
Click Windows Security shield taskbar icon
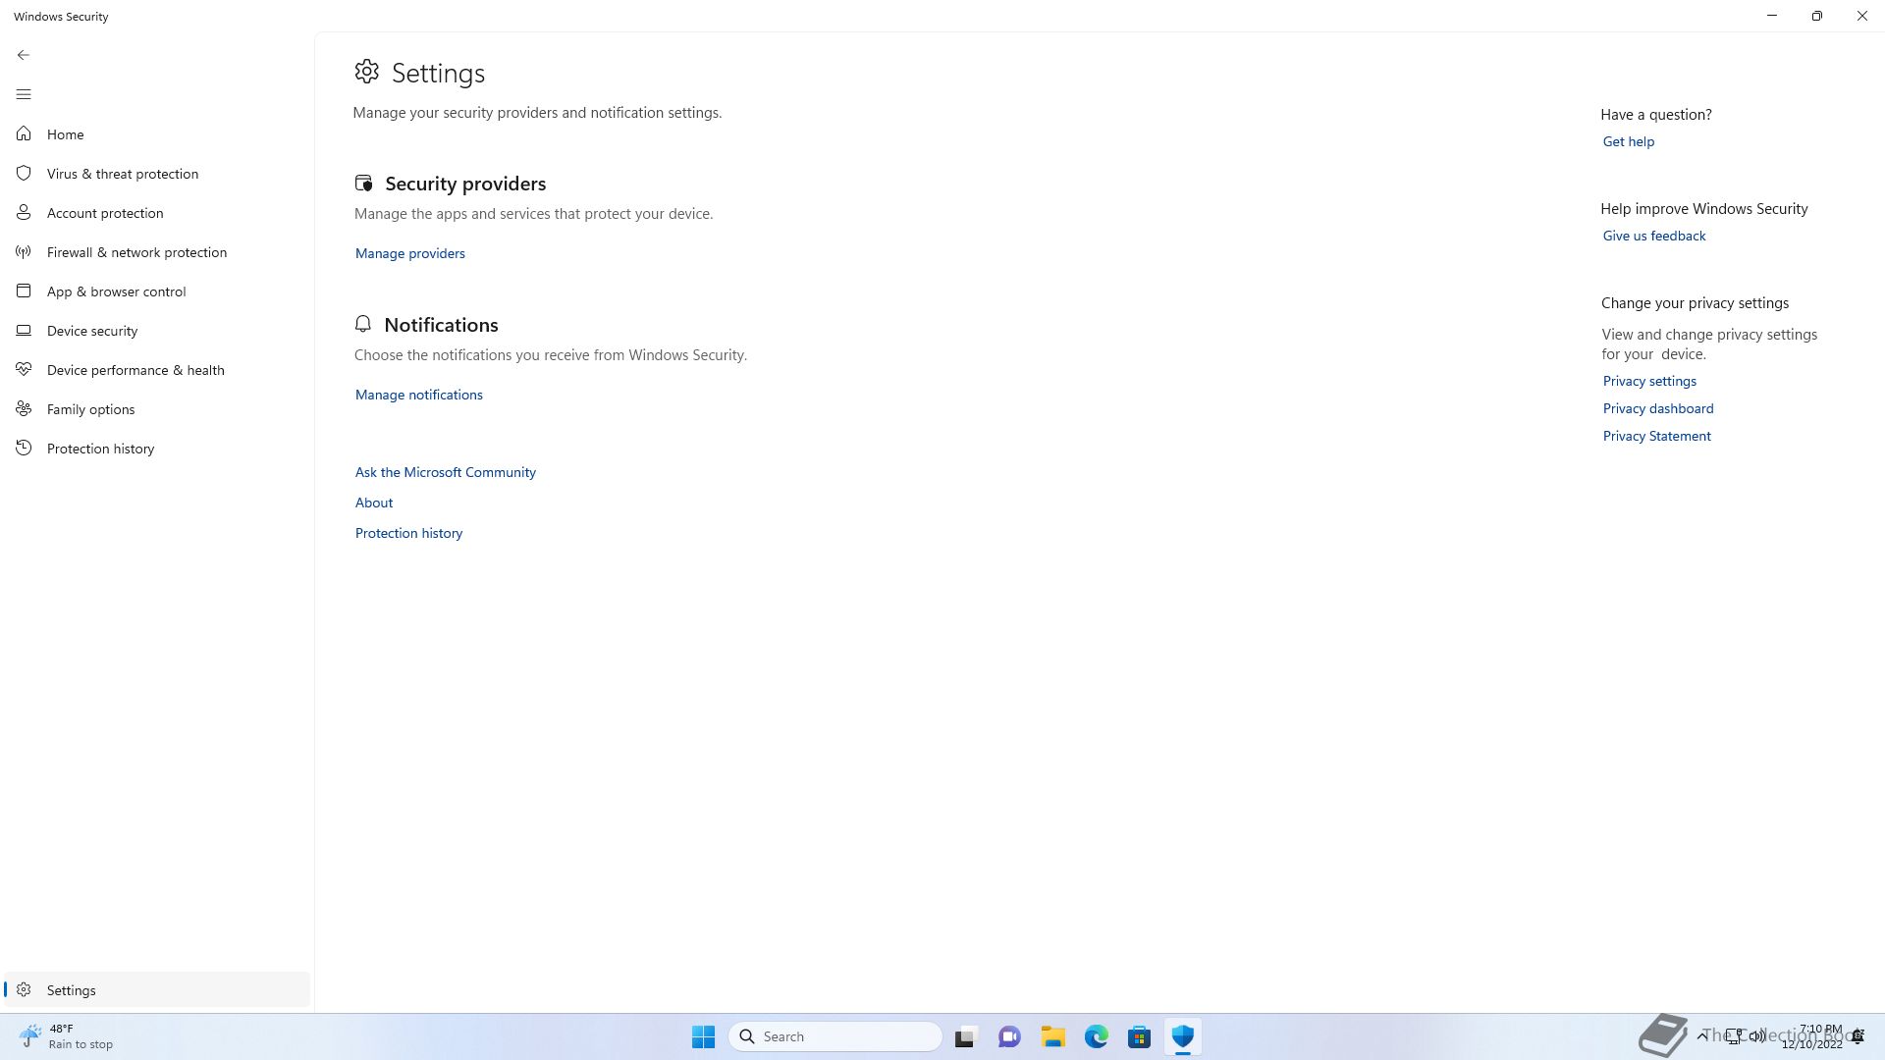click(x=1182, y=1036)
